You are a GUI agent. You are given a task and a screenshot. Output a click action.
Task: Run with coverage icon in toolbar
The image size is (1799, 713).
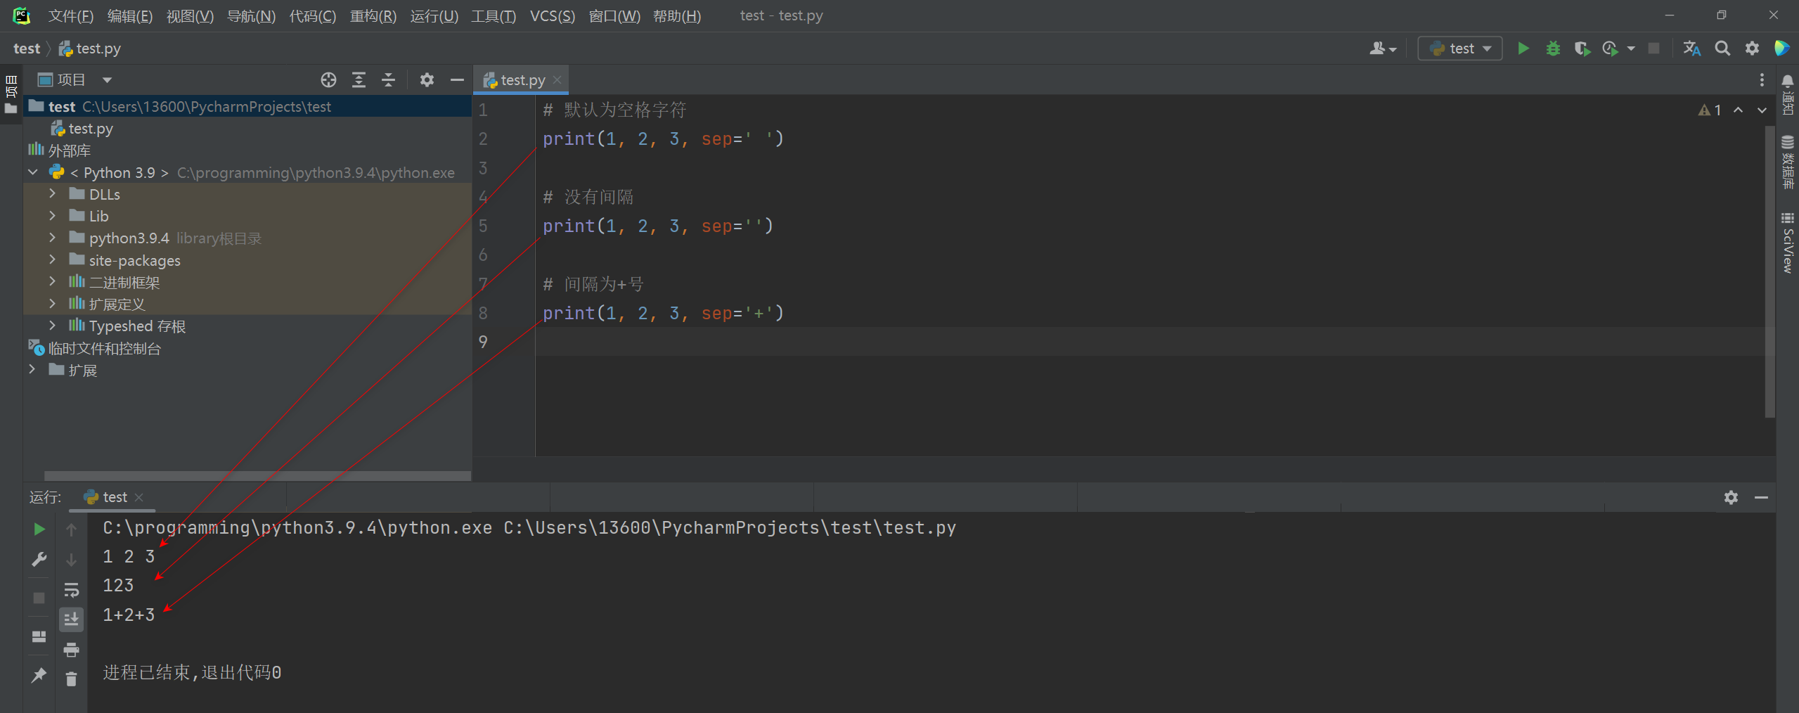[x=1582, y=49]
